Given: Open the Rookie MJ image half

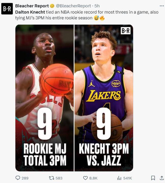Looking at the screenshot, I should (x=45, y=98).
